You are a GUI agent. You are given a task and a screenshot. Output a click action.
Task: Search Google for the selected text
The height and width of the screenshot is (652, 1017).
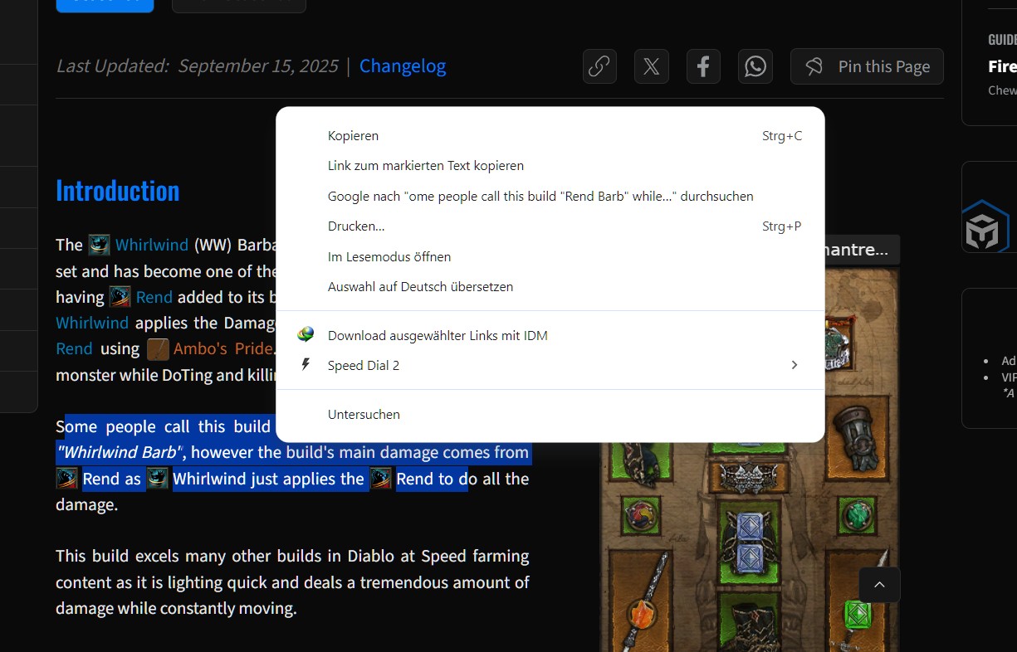point(550,196)
